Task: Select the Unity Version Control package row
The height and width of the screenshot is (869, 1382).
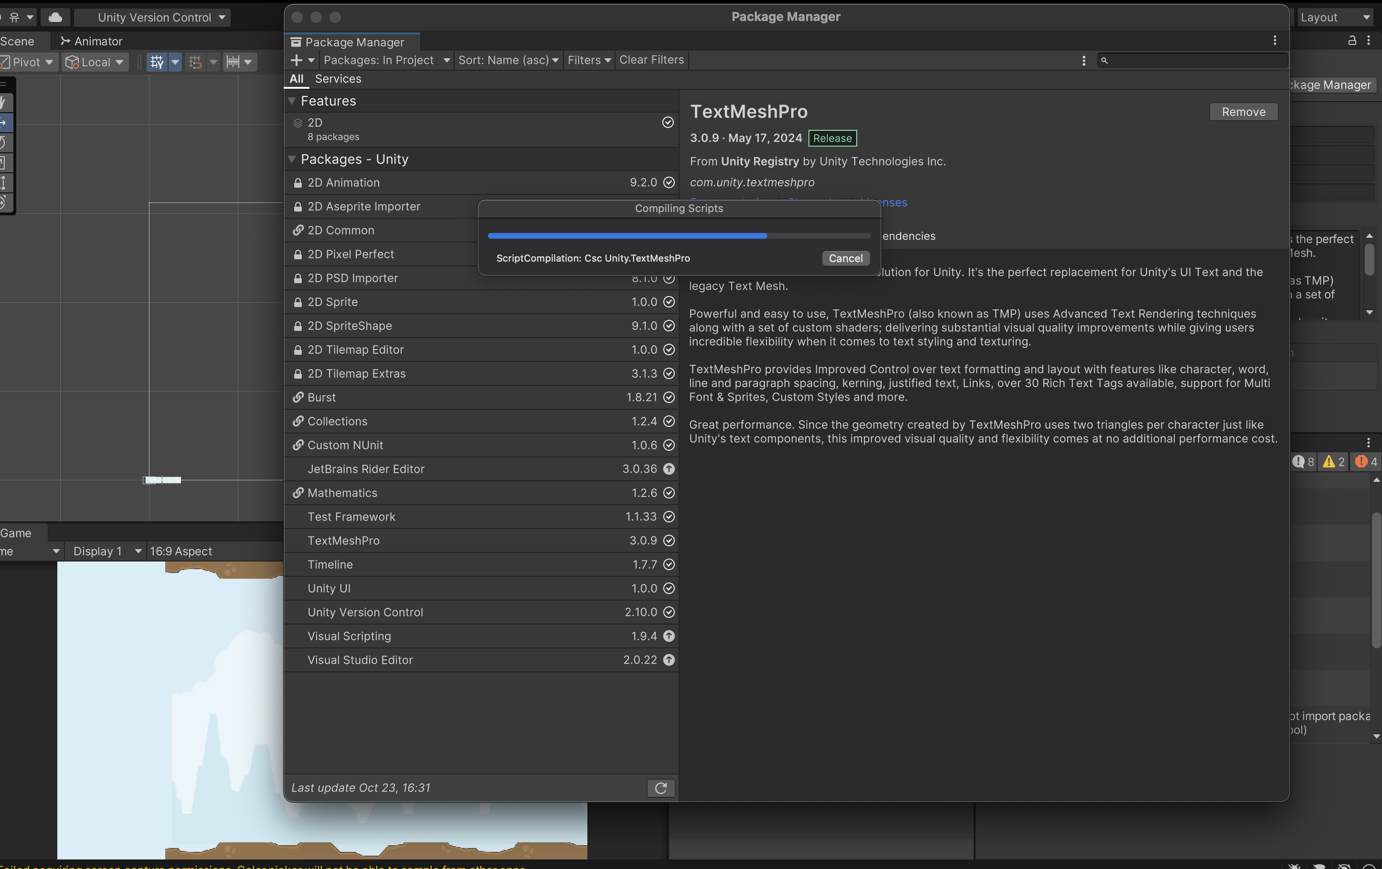Action: coord(481,613)
